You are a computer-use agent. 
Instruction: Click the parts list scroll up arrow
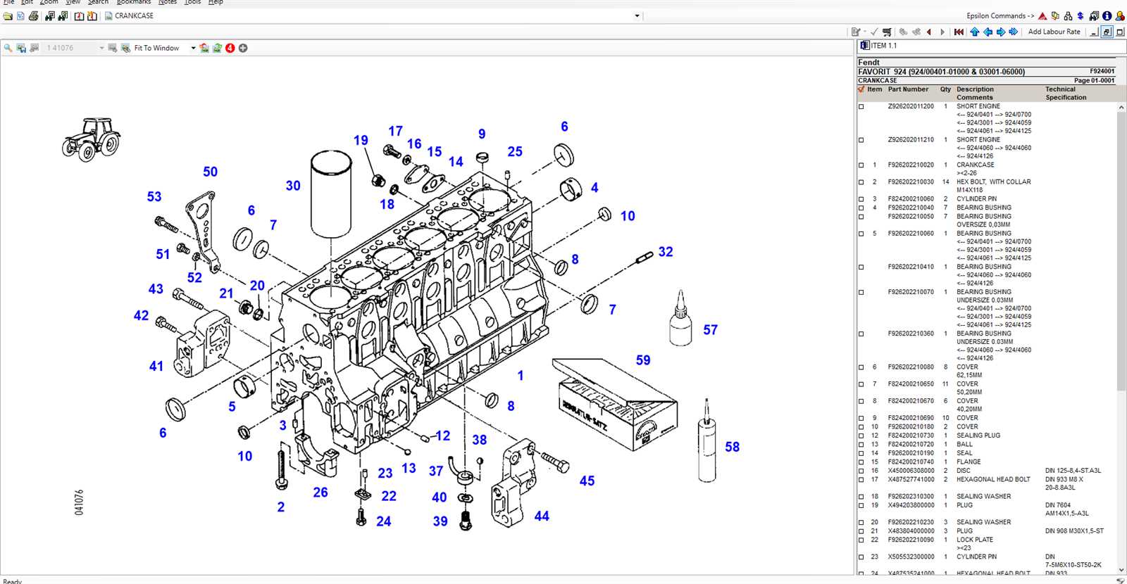[1121, 107]
